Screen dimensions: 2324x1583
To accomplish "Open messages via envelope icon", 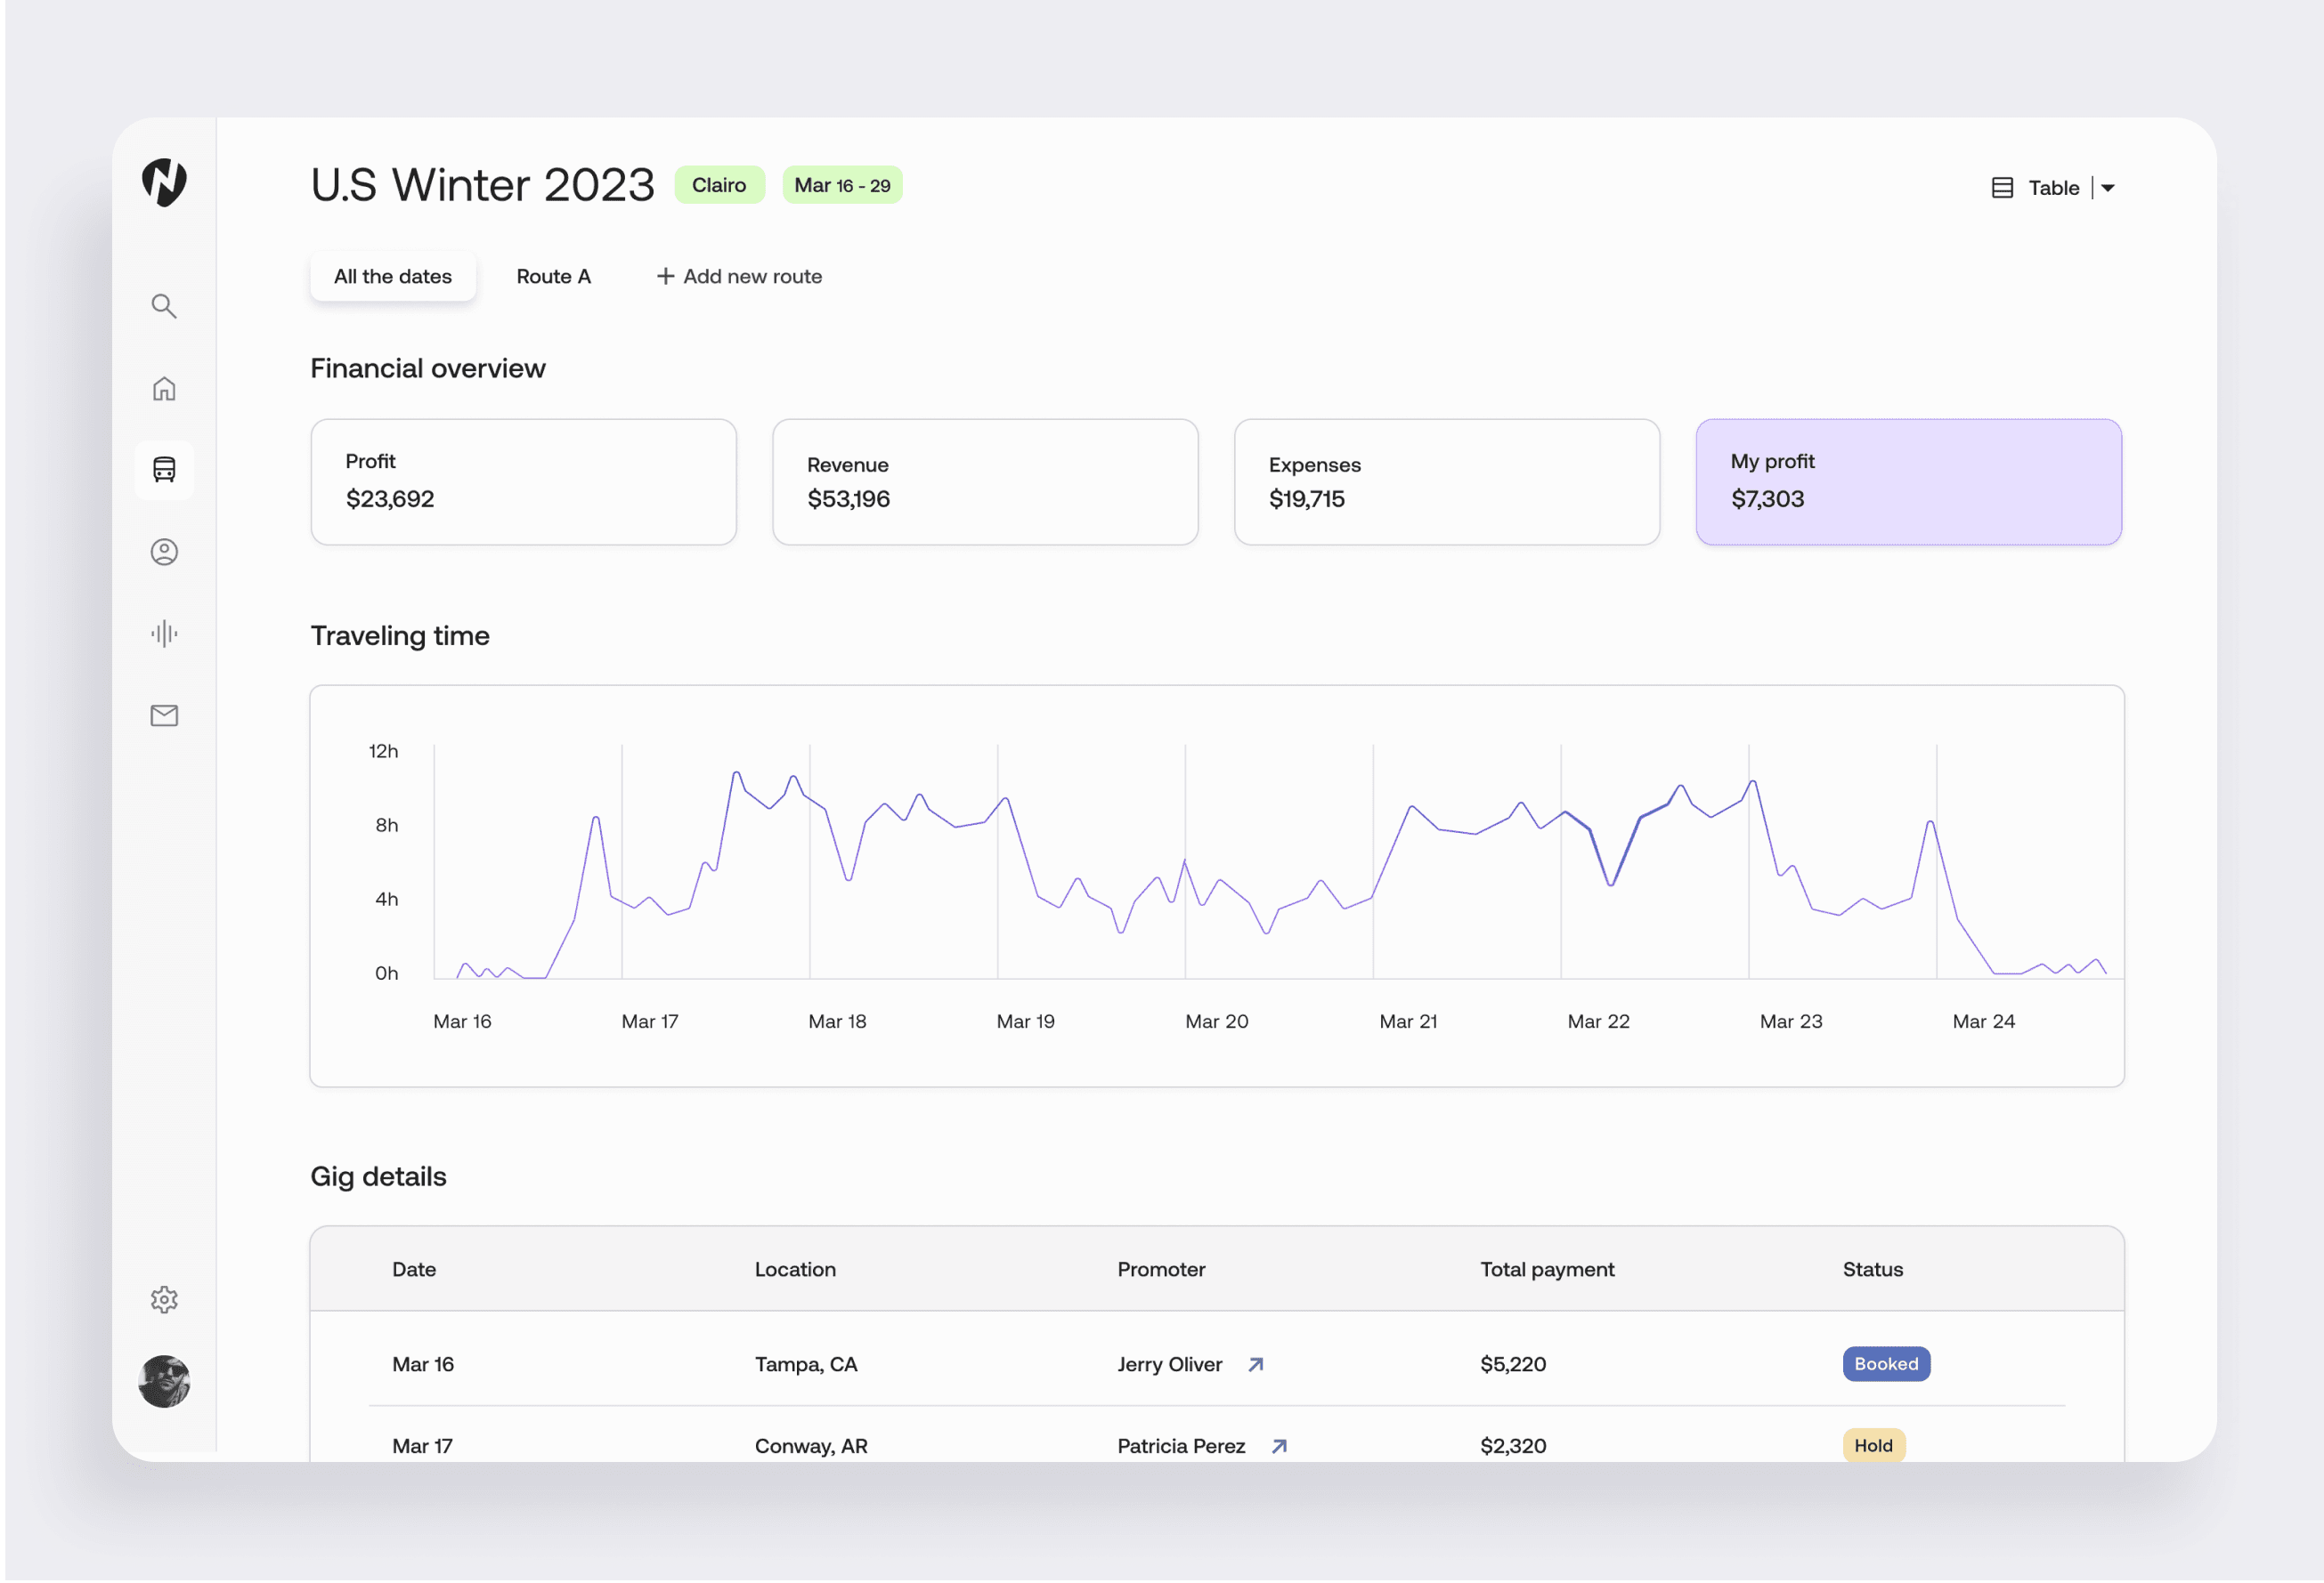I will click(164, 715).
